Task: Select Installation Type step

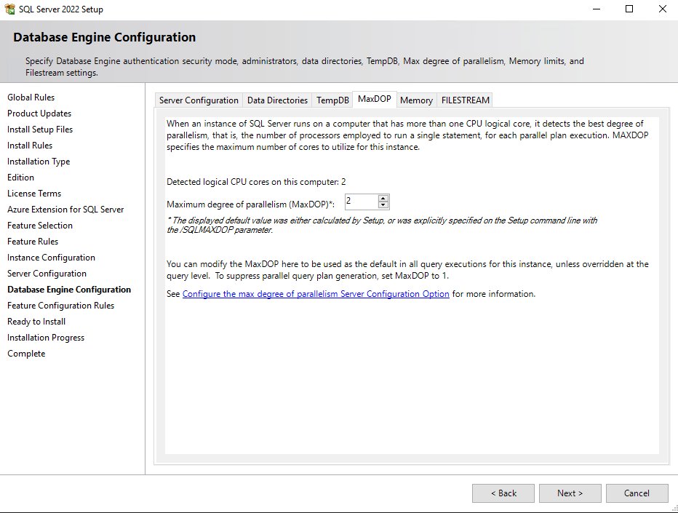Action: point(39,162)
